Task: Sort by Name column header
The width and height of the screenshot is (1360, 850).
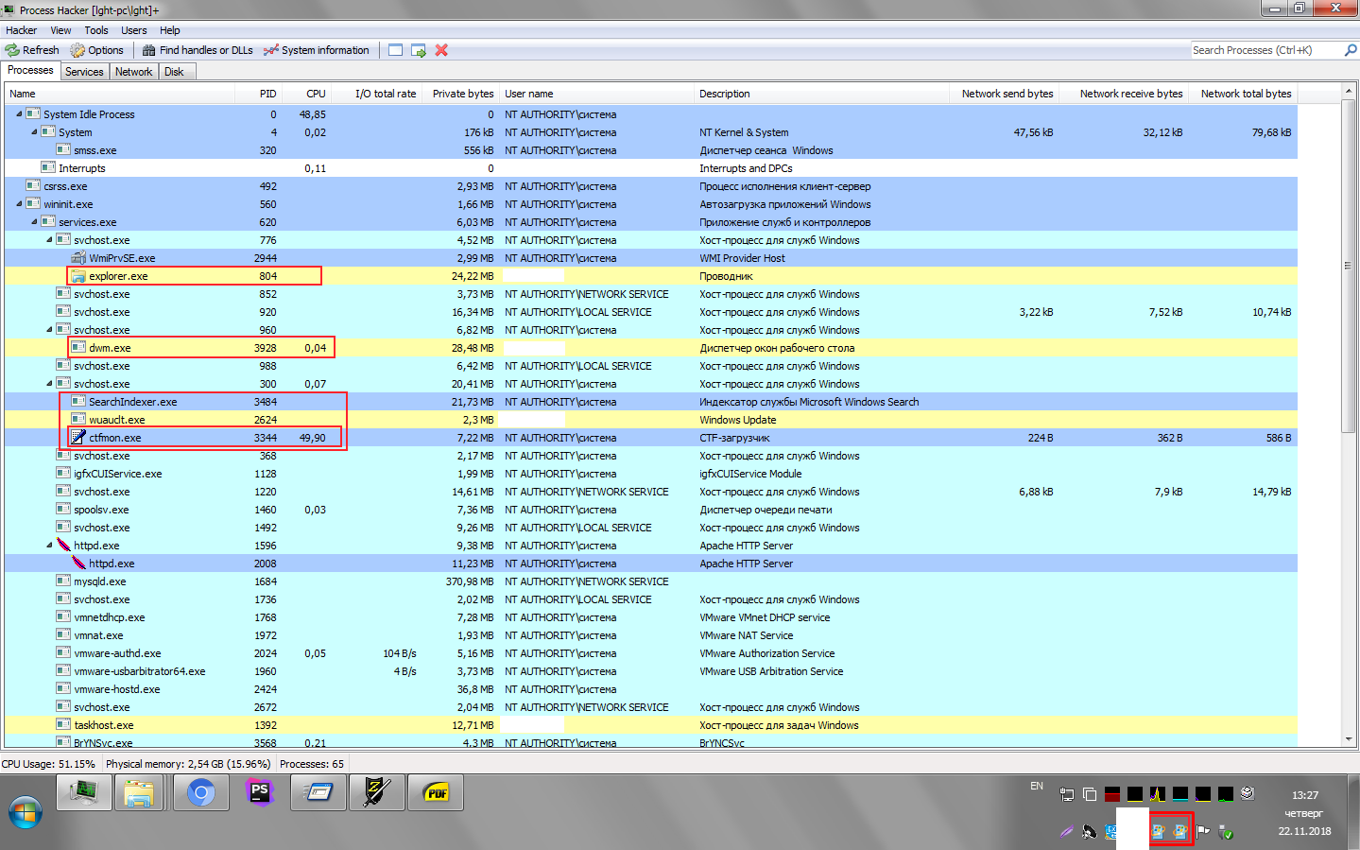Action: pyautogui.click(x=120, y=94)
